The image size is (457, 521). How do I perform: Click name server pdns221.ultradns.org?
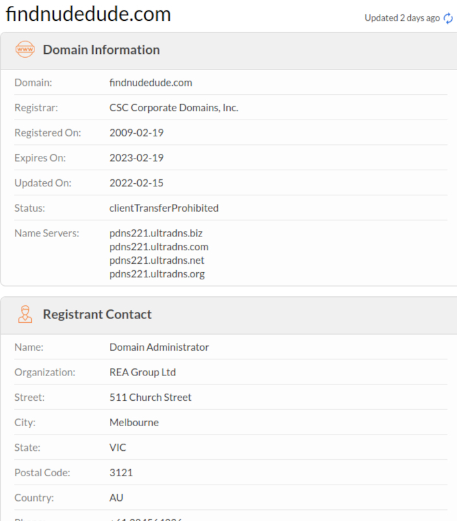(157, 274)
